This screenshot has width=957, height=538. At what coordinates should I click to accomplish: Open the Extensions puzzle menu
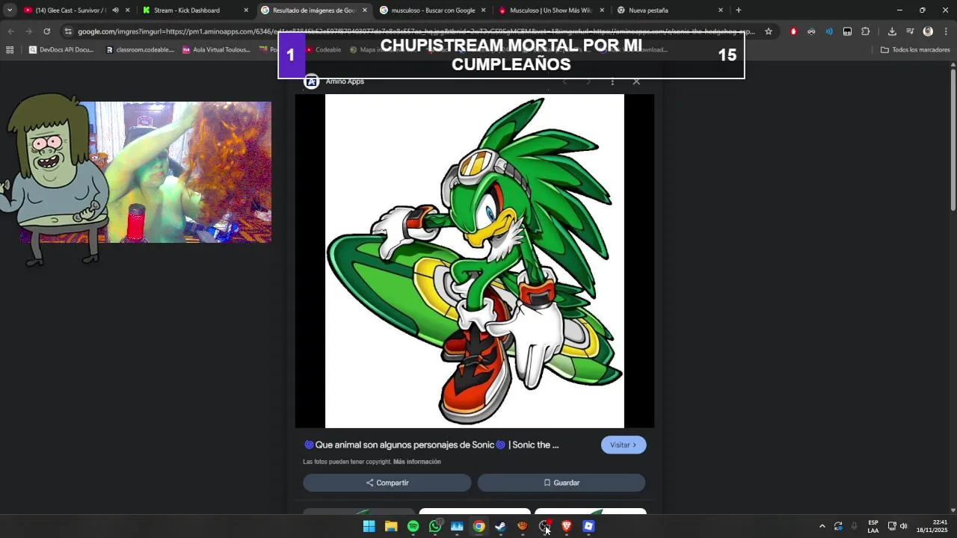pos(865,31)
